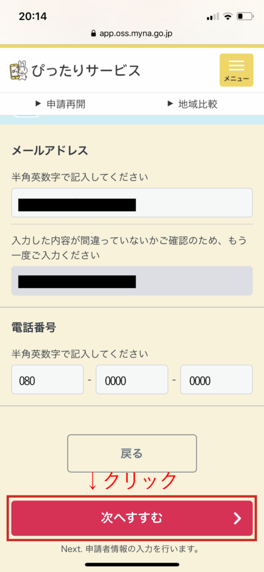The height and width of the screenshot is (572, 264).
Task: Tap the cellular signal bars icon
Action: pos(213,17)
